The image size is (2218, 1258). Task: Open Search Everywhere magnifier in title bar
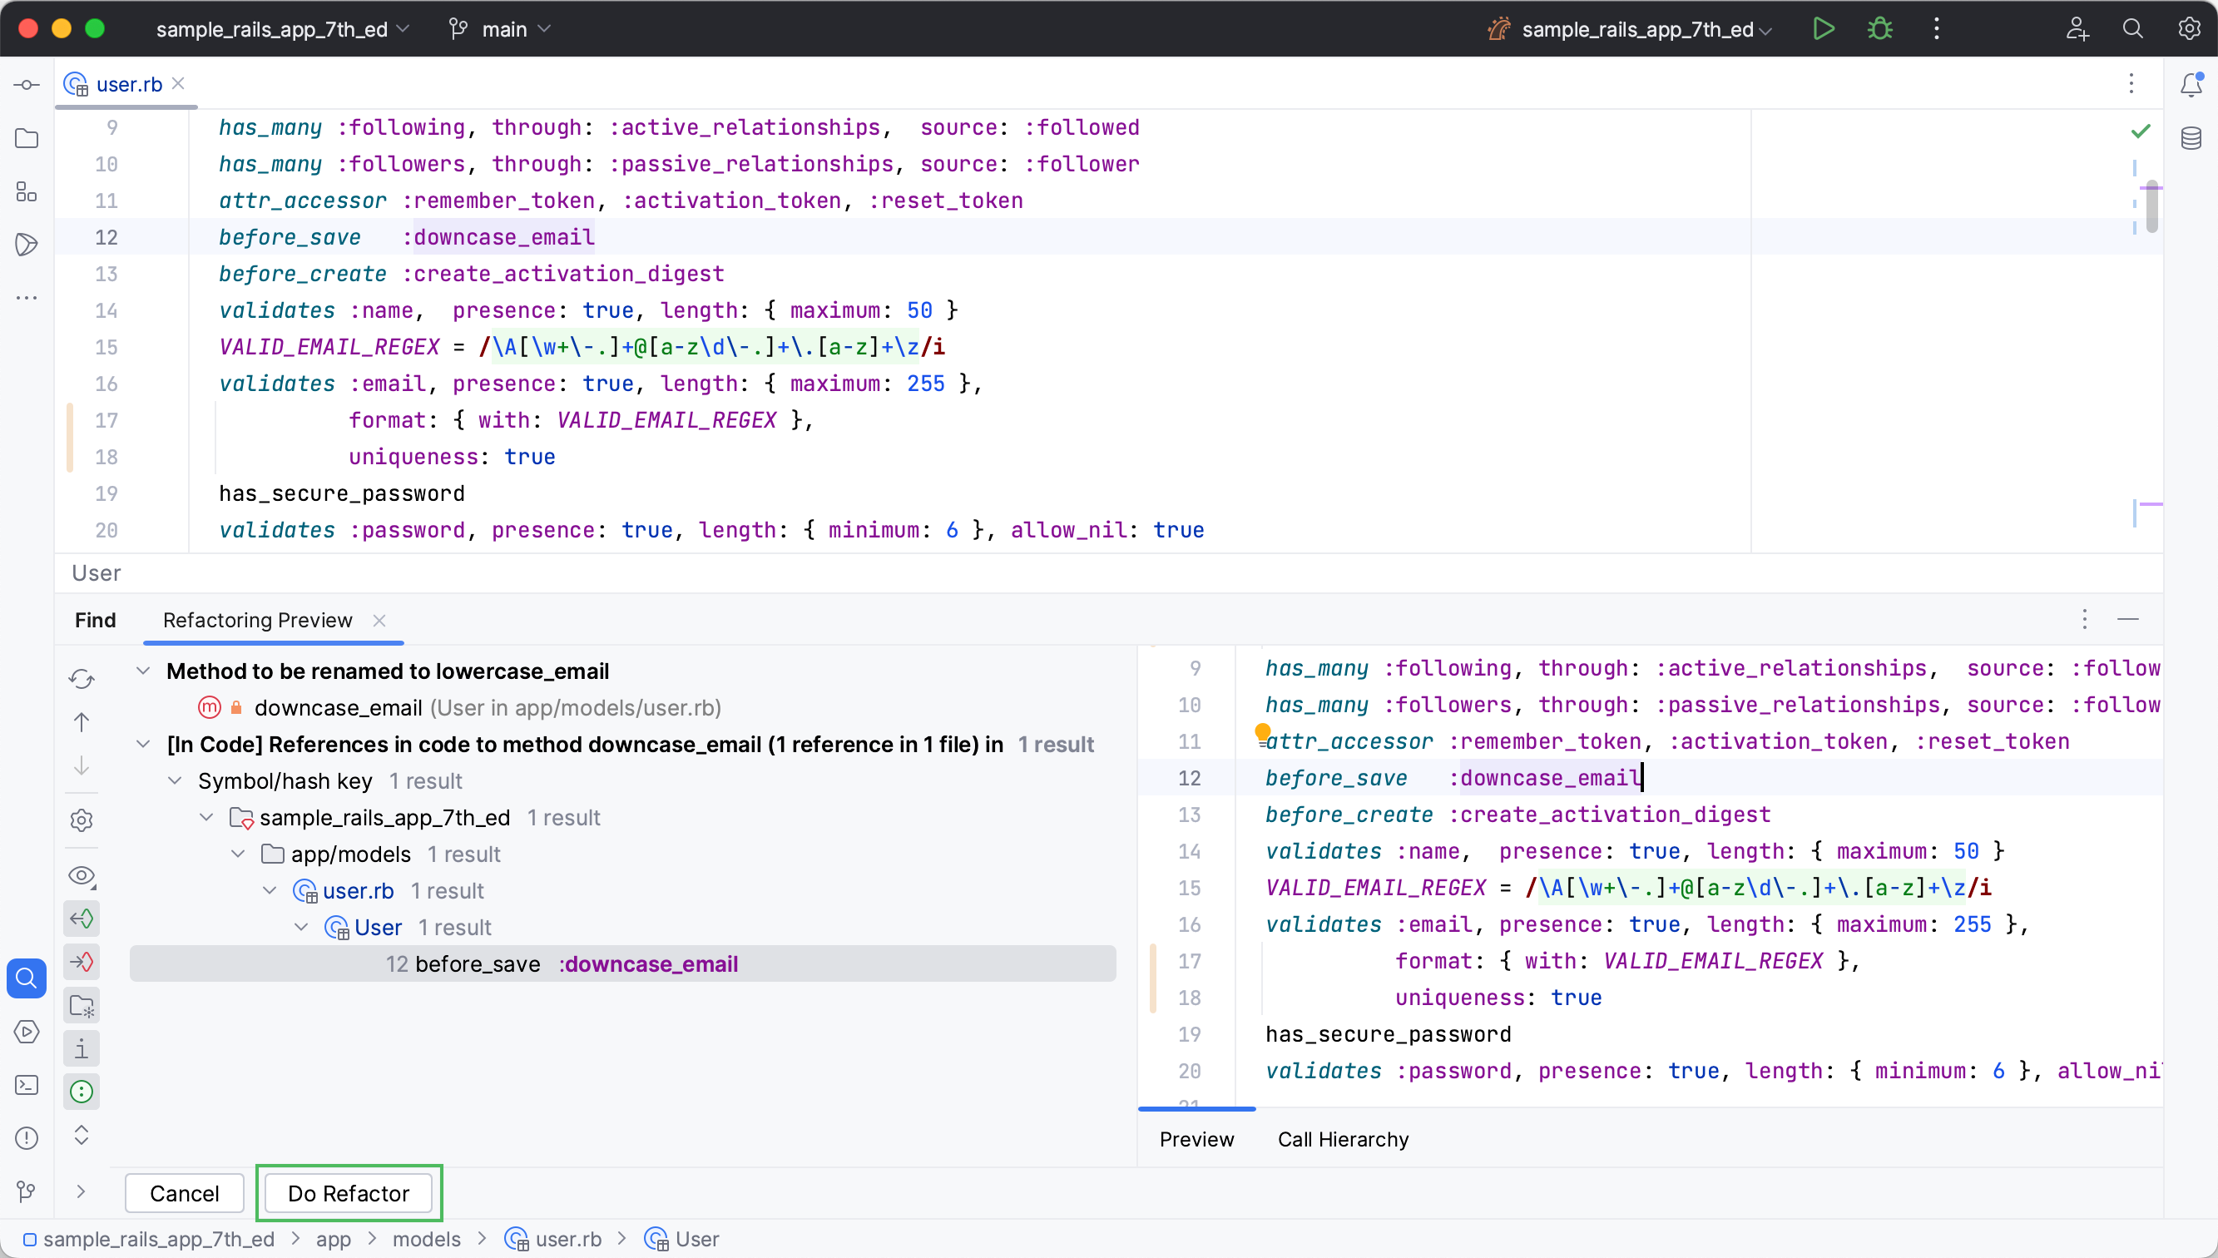(2132, 28)
